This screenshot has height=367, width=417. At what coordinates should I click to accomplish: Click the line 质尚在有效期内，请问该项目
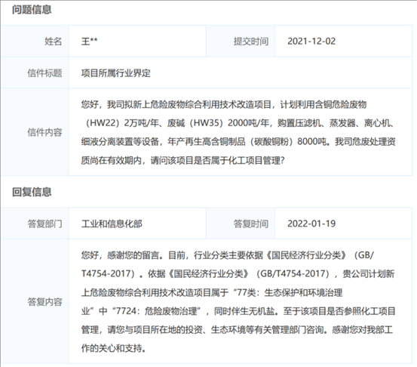pos(183,160)
